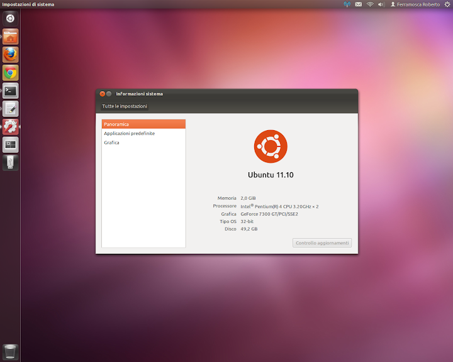Open the workspace switcher icon
453x362 pixels.
pos(11,145)
